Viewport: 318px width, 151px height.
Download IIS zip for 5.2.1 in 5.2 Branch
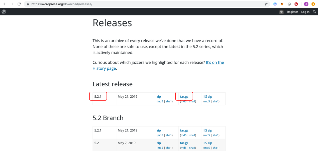pos(208,130)
